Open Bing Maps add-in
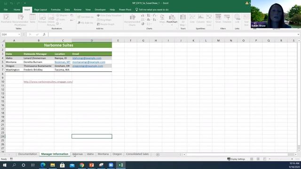The height and width of the screenshot is (169, 301). [x=104, y=20]
